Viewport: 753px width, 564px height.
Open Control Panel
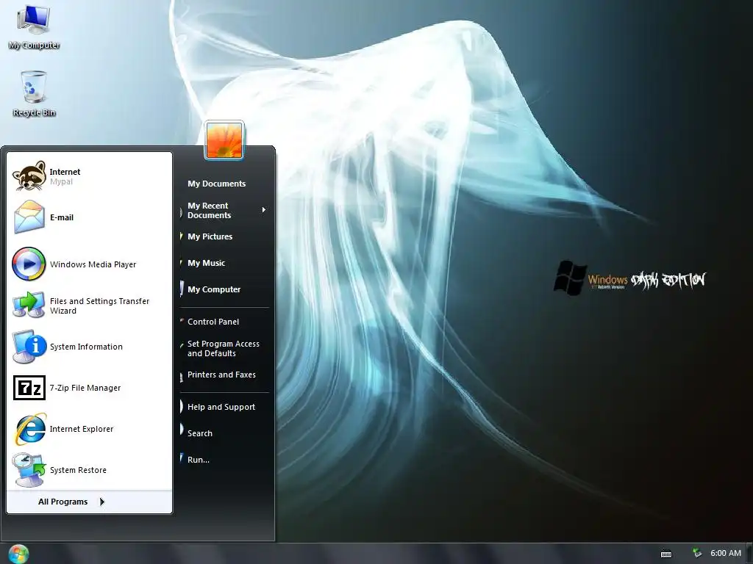click(x=213, y=322)
